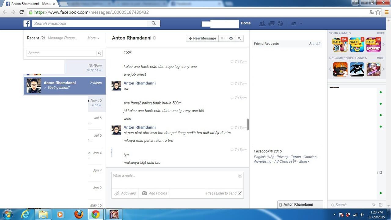Go to Home in Facebook top bar
This screenshot has height=220, width=391.
tap(246, 23)
